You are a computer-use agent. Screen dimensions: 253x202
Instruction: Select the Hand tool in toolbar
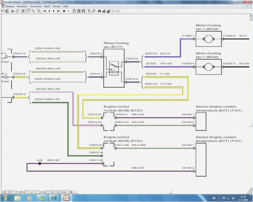click(x=28, y=11)
